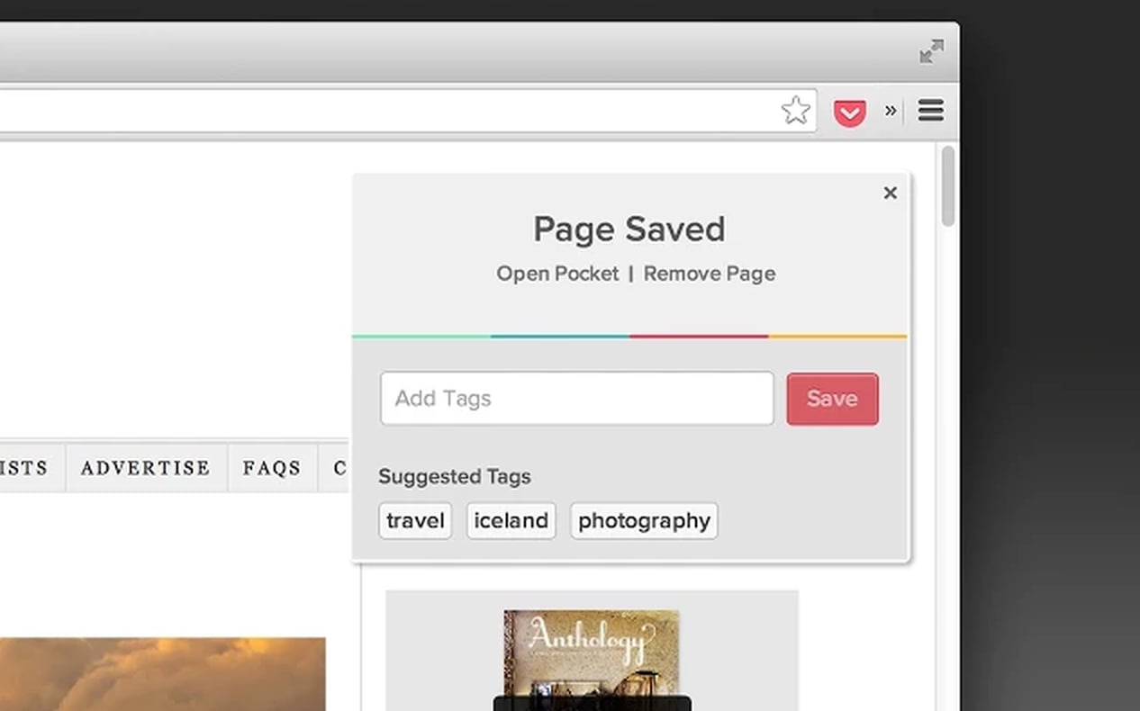Save the entered tags
Screen dimensions: 1140x711
[831, 399]
